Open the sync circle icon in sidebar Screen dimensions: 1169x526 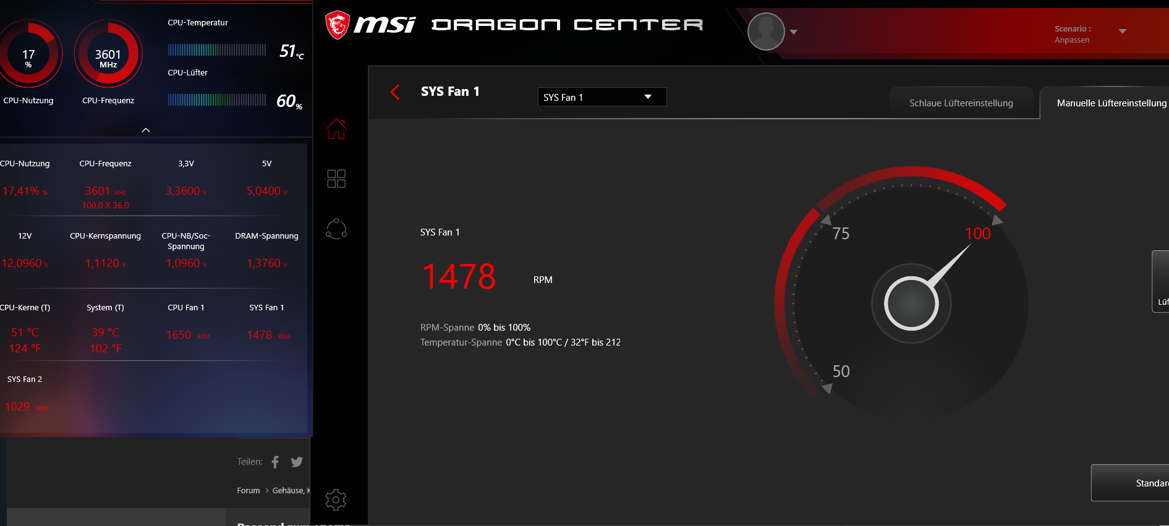click(336, 229)
